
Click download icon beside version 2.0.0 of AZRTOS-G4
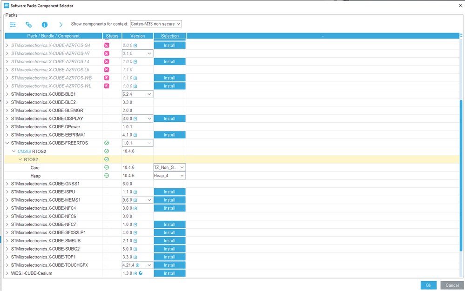click(135, 45)
